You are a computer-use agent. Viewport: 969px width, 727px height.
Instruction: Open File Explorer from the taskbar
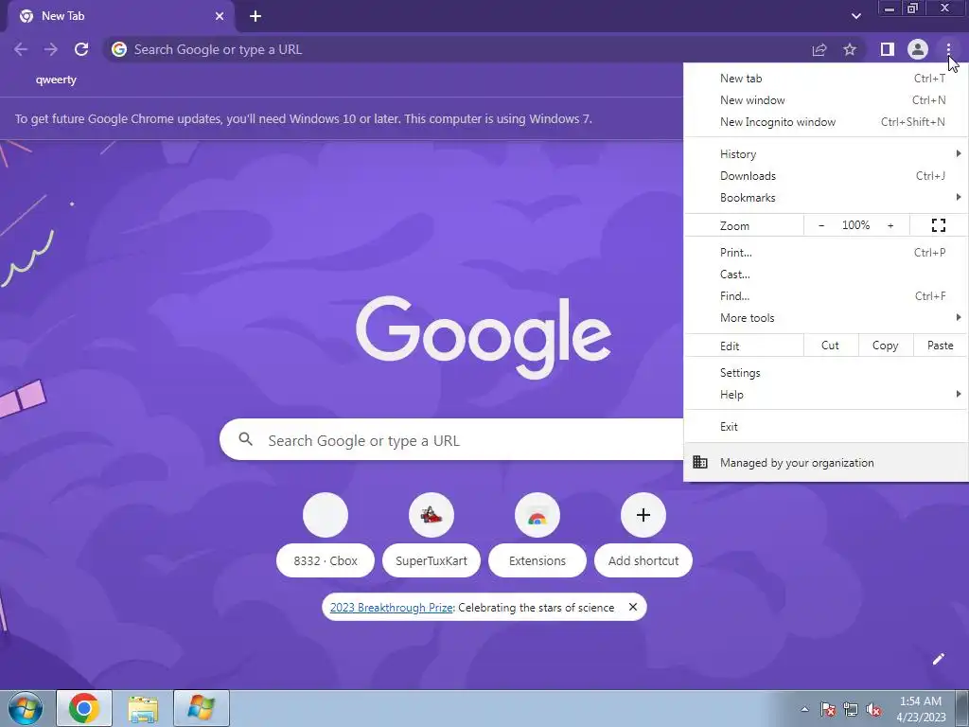pos(143,708)
